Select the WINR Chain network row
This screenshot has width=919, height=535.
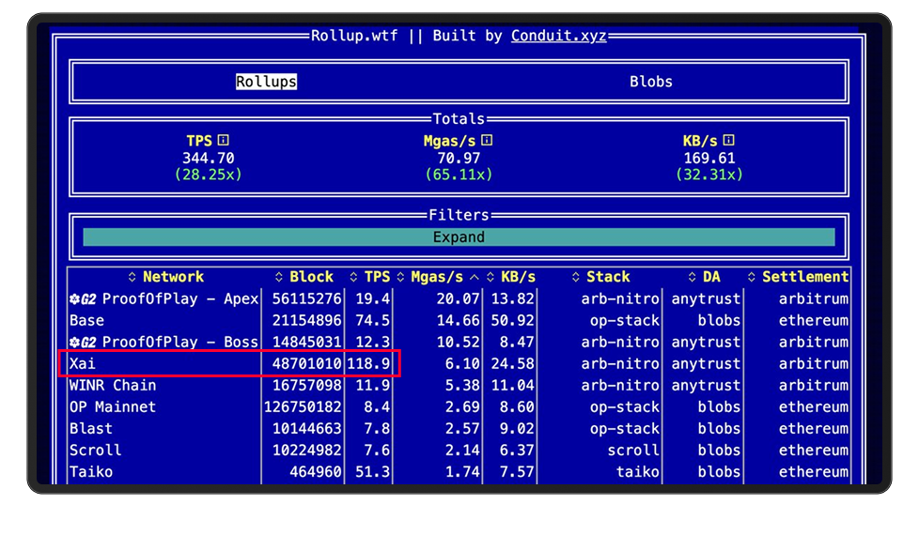[x=459, y=386]
